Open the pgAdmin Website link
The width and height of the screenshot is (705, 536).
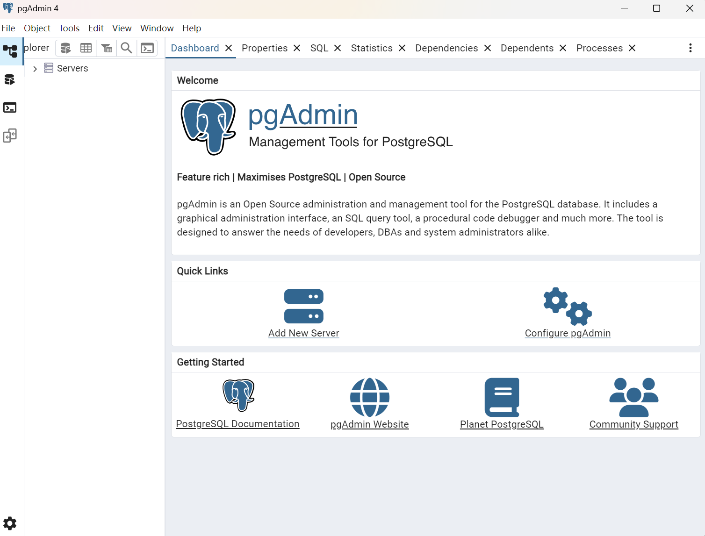pyautogui.click(x=370, y=424)
